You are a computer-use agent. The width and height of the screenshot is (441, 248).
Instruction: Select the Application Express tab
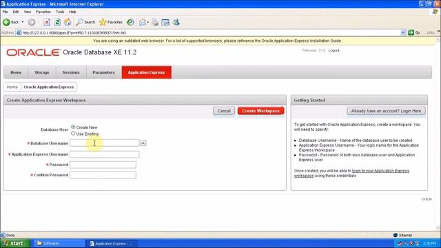point(146,72)
